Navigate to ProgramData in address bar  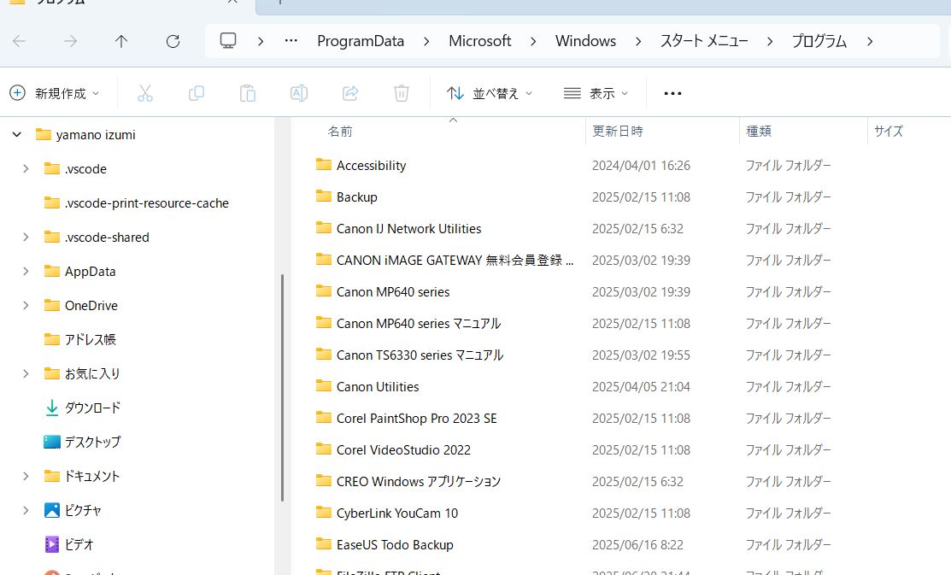point(361,41)
